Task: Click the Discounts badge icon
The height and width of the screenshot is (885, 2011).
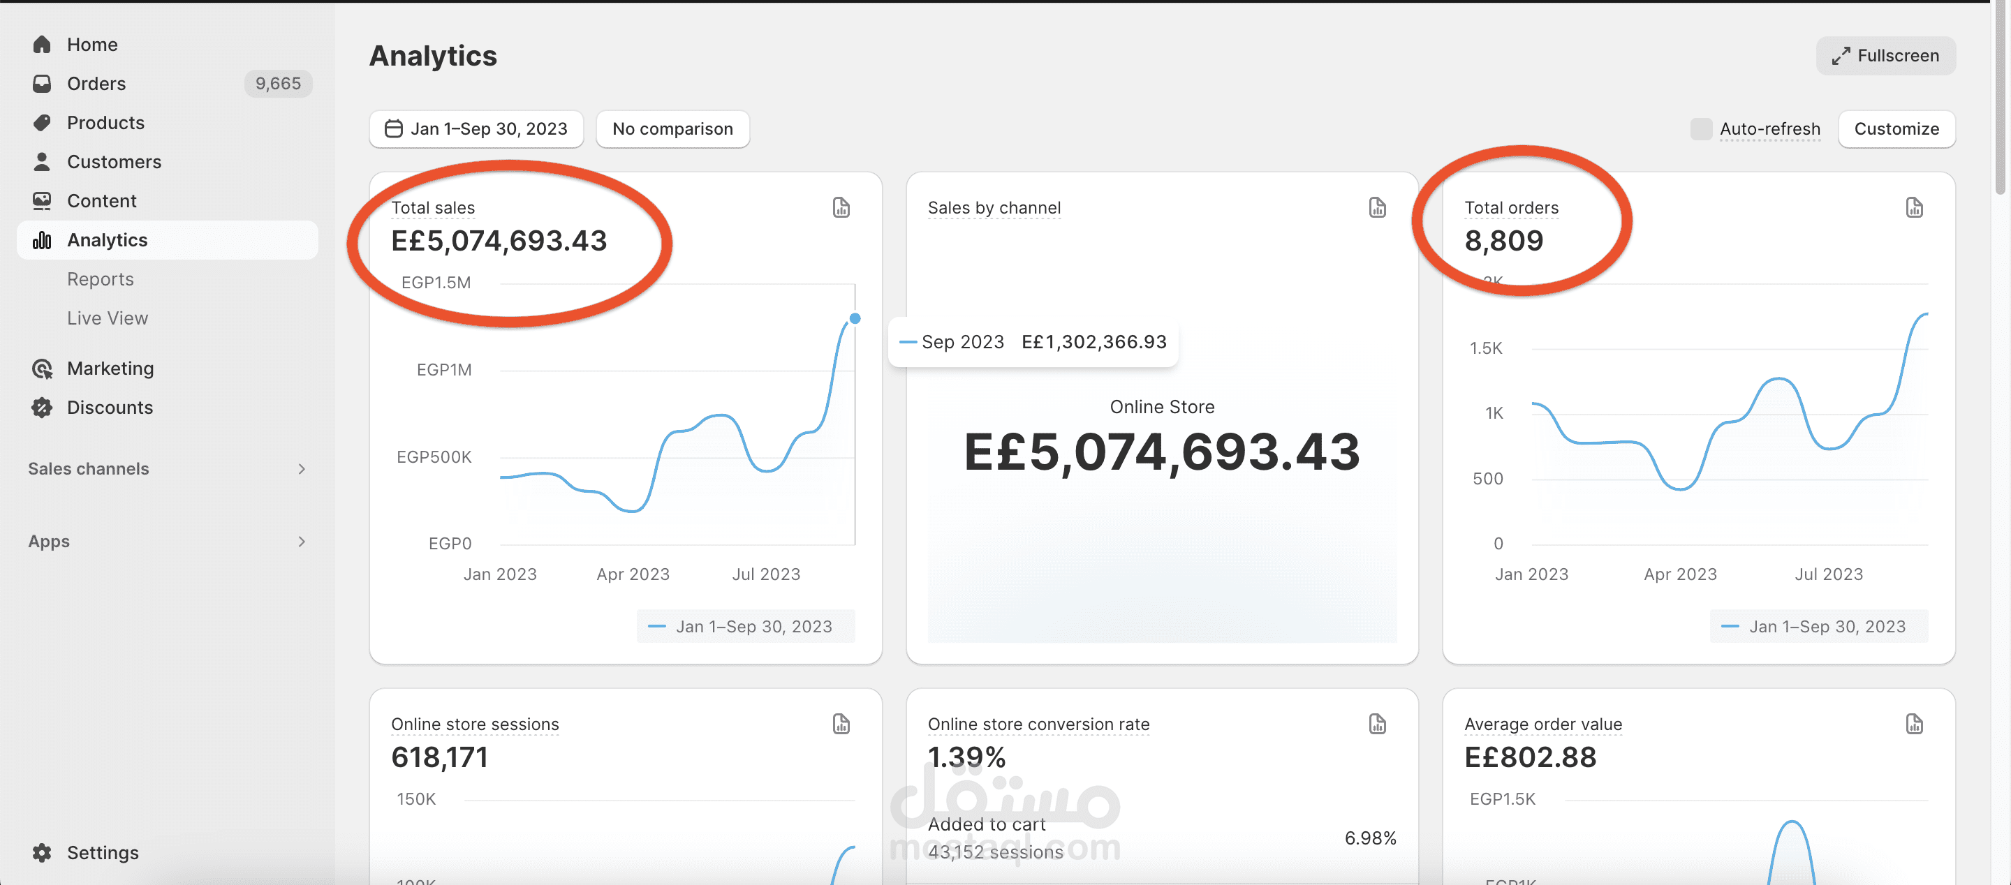Action: pos(42,408)
